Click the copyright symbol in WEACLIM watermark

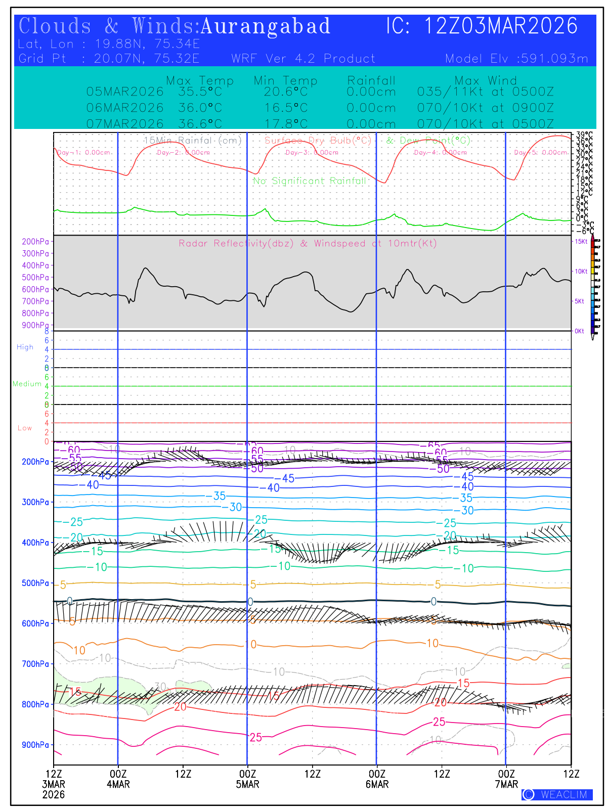pyautogui.click(x=529, y=794)
